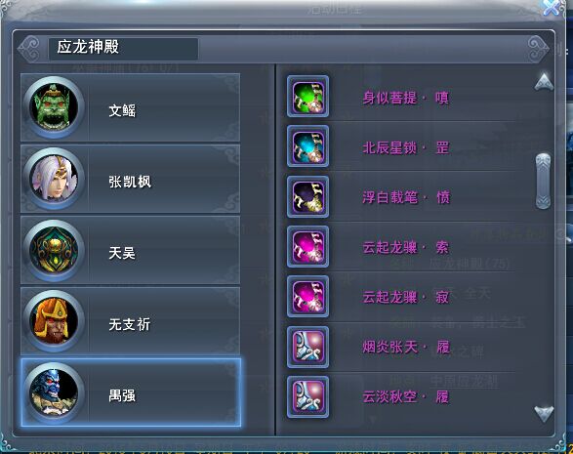
Task: Select the 天吴 boss entry
Action: (131, 250)
